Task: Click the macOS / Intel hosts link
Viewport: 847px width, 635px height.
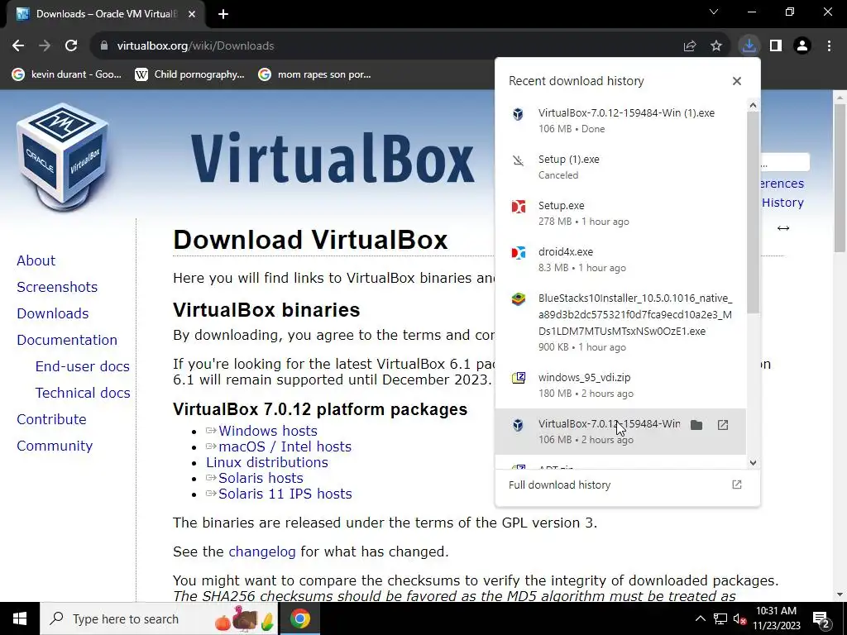Action: [x=285, y=446]
